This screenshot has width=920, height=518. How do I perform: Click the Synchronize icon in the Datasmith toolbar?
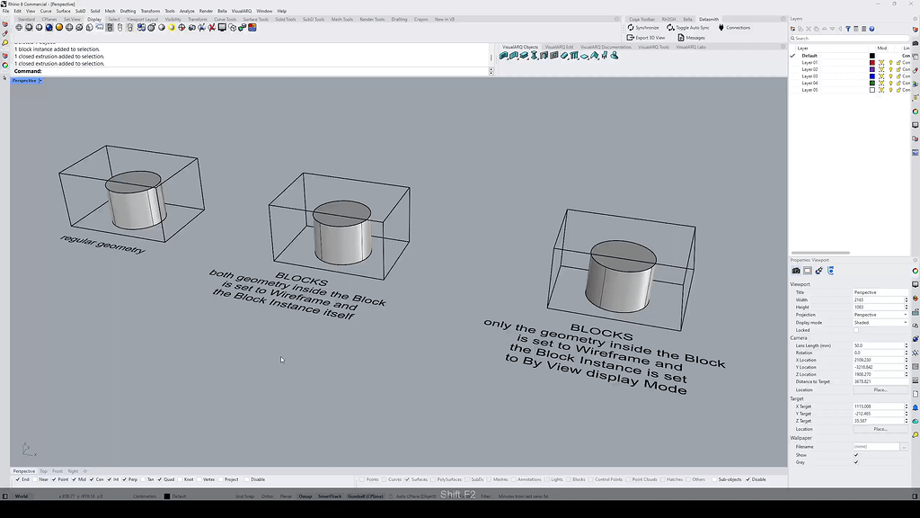click(x=630, y=28)
